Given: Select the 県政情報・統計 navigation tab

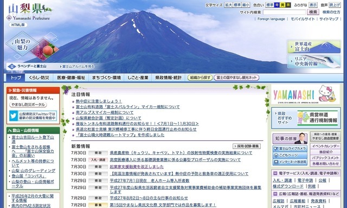Looking at the screenshot, I should (168, 77).
